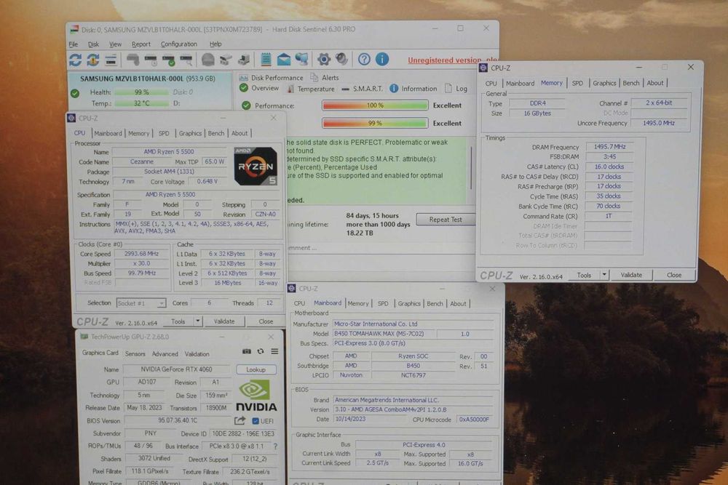Click the 99 % Health bar in the disk panel

click(x=142, y=92)
